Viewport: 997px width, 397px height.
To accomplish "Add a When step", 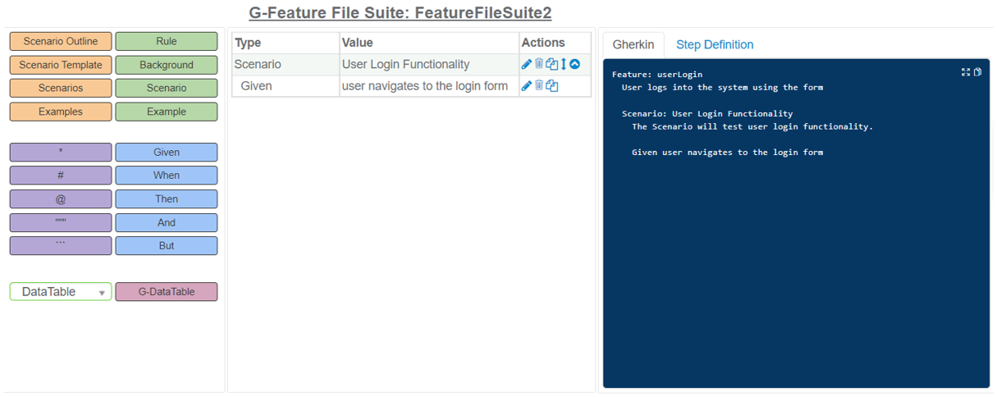I will pos(167,175).
